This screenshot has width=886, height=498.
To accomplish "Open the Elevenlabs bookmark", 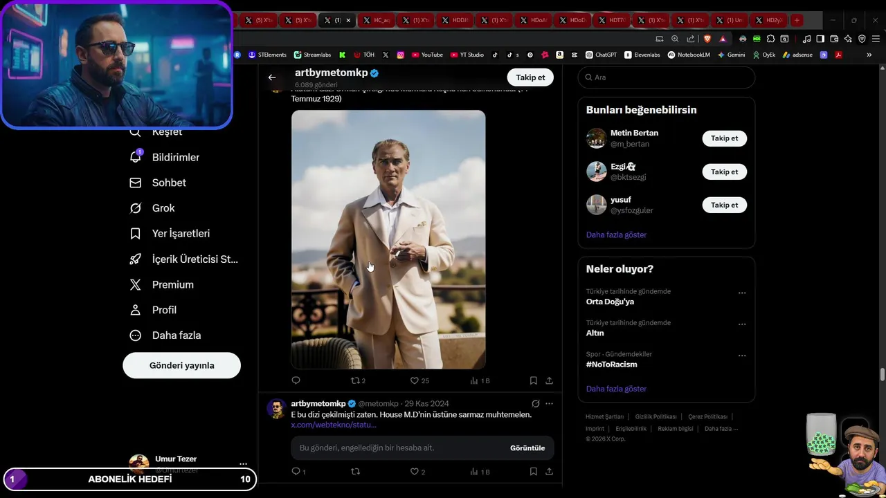I will coord(642,55).
